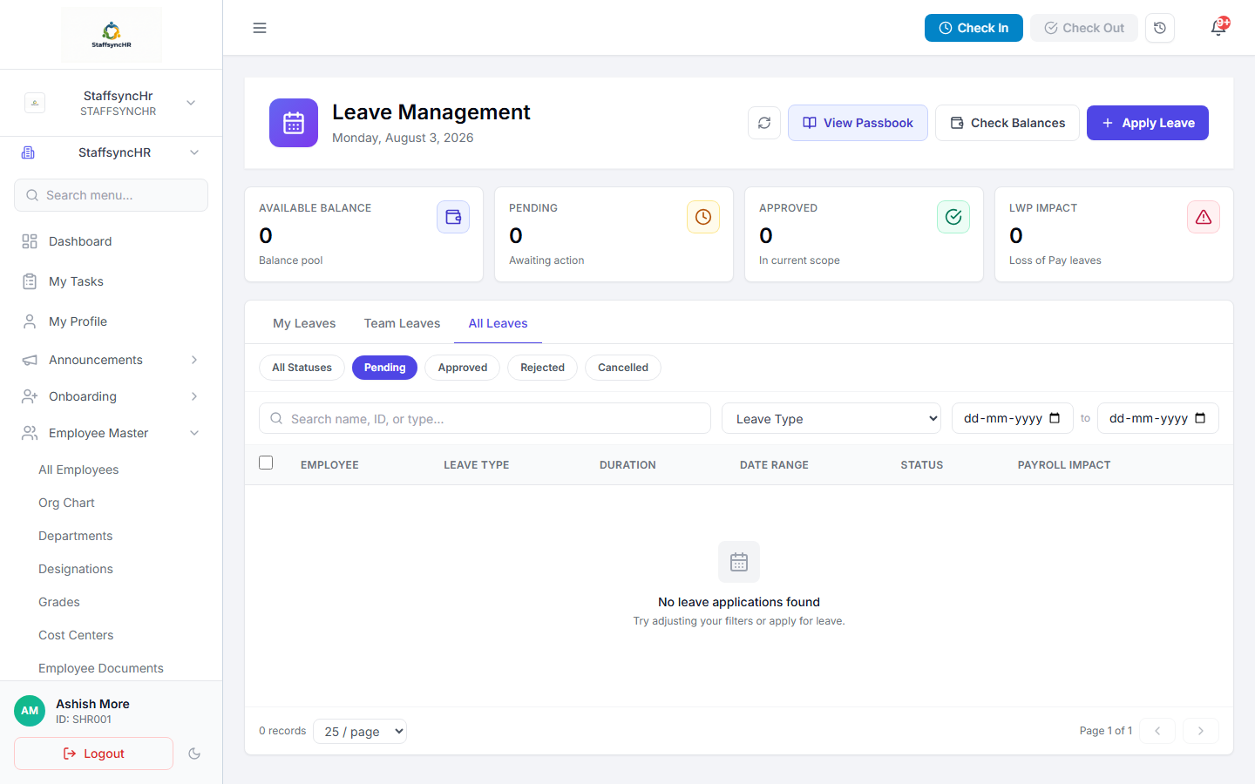This screenshot has width=1255, height=784.
Task: Click the Search menu input field
Action: (x=111, y=195)
